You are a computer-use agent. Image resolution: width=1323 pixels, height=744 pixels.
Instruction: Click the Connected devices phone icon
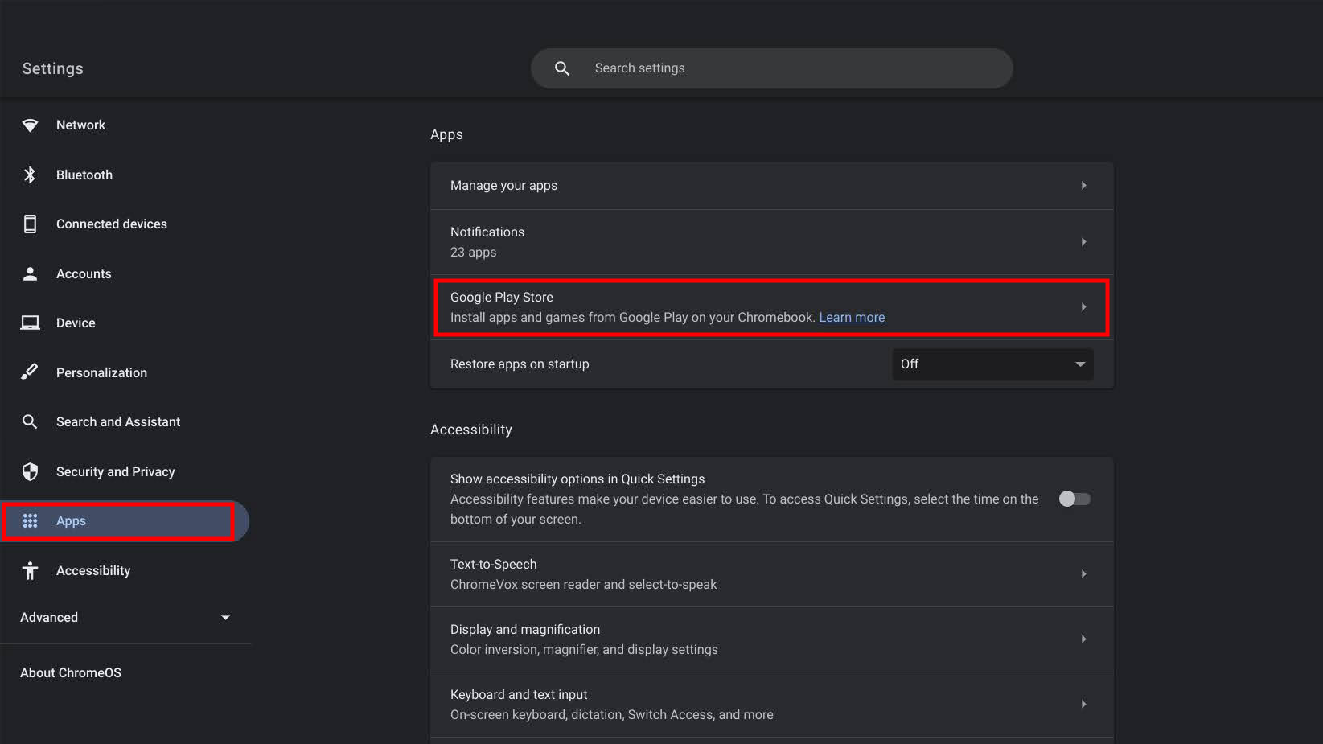pos(30,224)
